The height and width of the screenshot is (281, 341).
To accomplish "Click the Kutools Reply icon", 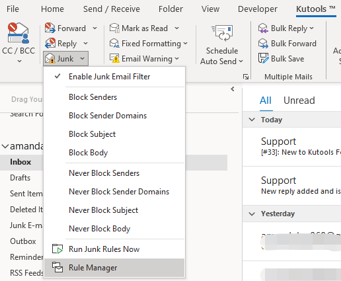I will (50, 43).
